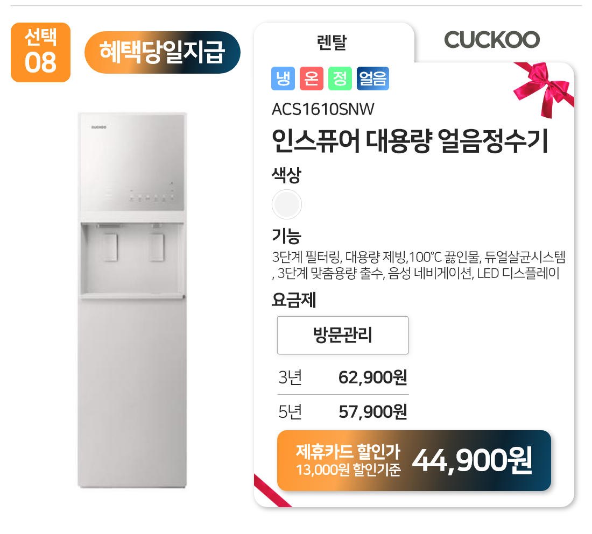The height and width of the screenshot is (534, 592).
Task: Click the product title 인스퓨어 대용량 얼음정수기
Action: (410, 141)
